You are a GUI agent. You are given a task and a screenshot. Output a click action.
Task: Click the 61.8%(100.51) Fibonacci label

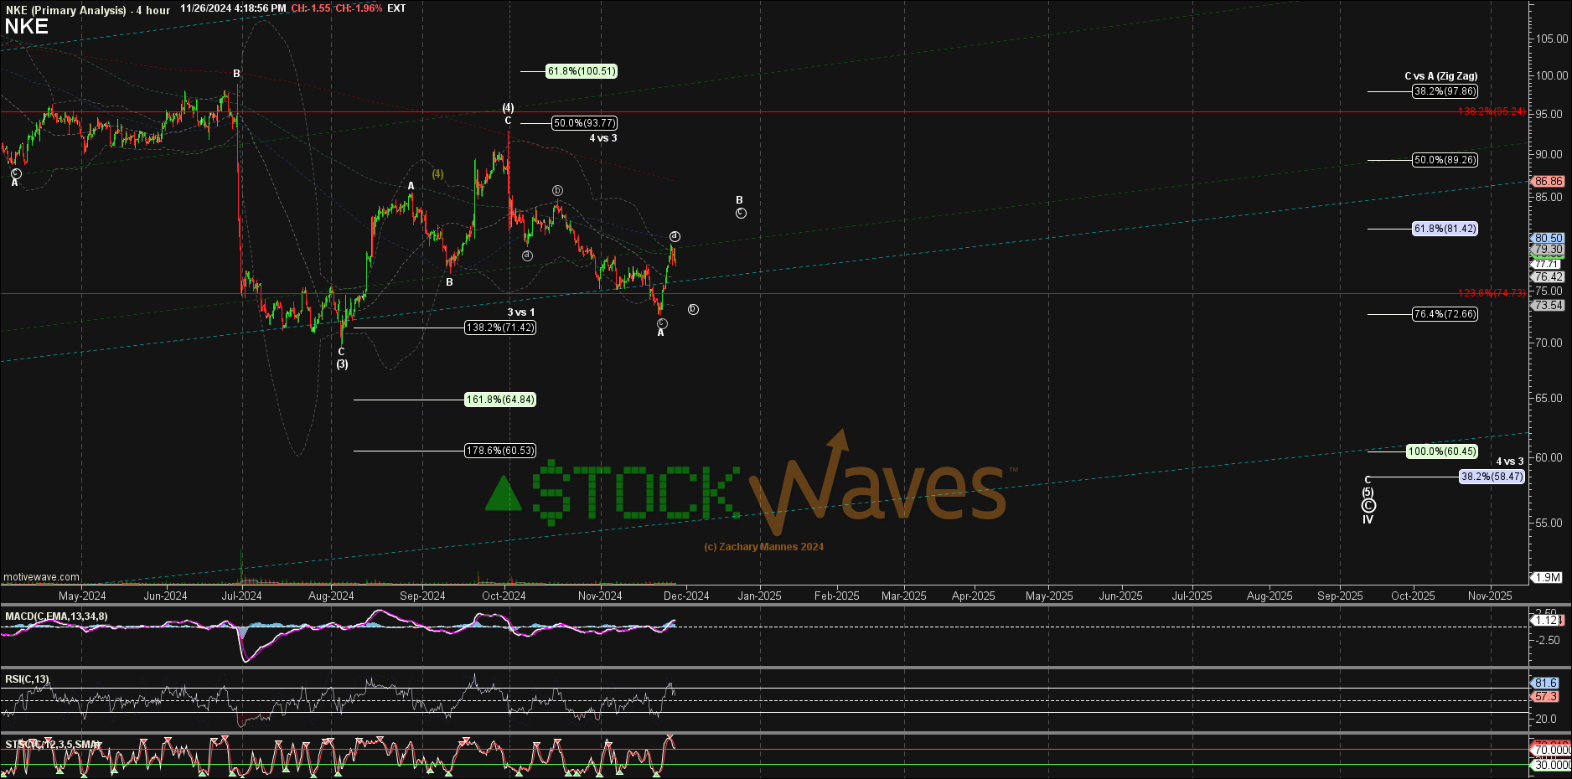point(582,71)
